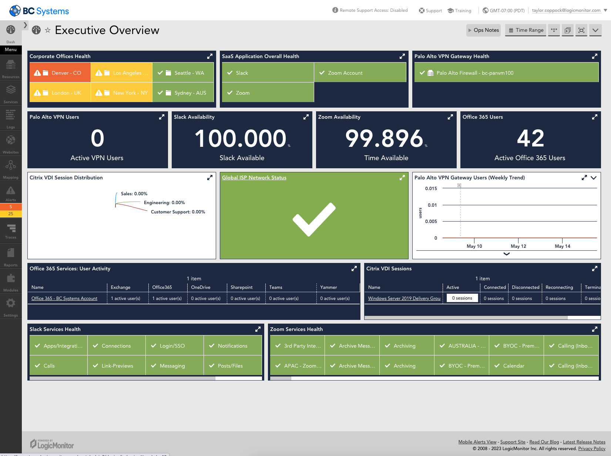
Task: Open Palo Alto Firewall bc-panvm100 tile
Action: point(506,72)
